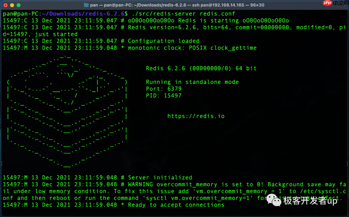Viewport: 349px width, 217px height.
Task: Click the 'Redis is starting' log line
Action: pos(146,21)
